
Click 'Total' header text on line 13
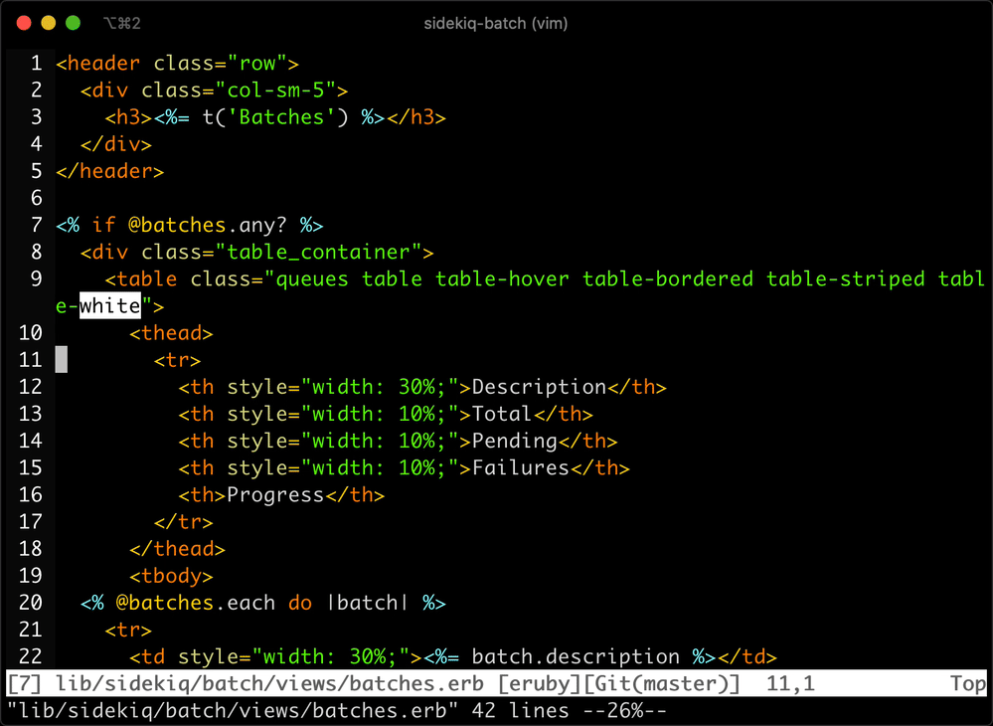click(502, 414)
